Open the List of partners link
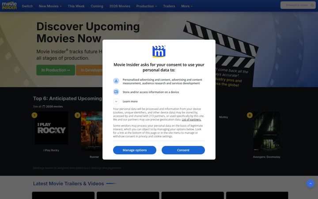This screenshot has width=318, height=199. pos(191,119)
